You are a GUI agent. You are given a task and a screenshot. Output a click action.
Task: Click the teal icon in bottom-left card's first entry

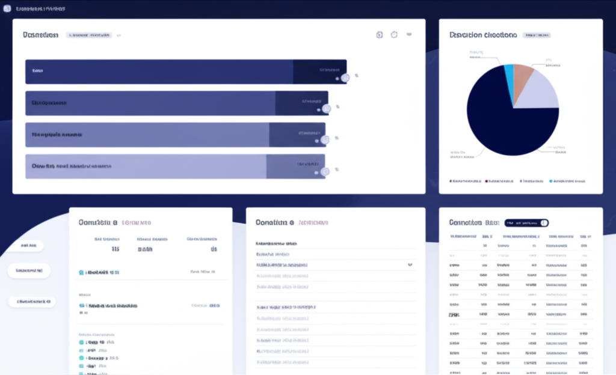pyautogui.click(x=82, y=272)
